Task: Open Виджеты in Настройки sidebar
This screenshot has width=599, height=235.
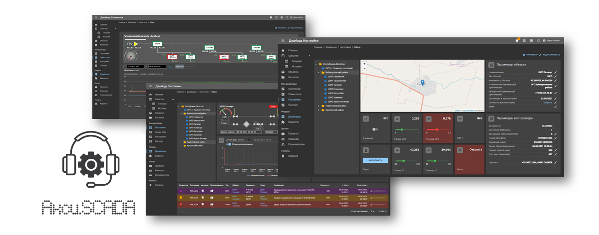Action: point(293,121)
